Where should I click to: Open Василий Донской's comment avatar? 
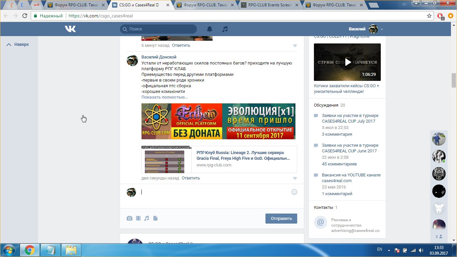pos(132,61)
